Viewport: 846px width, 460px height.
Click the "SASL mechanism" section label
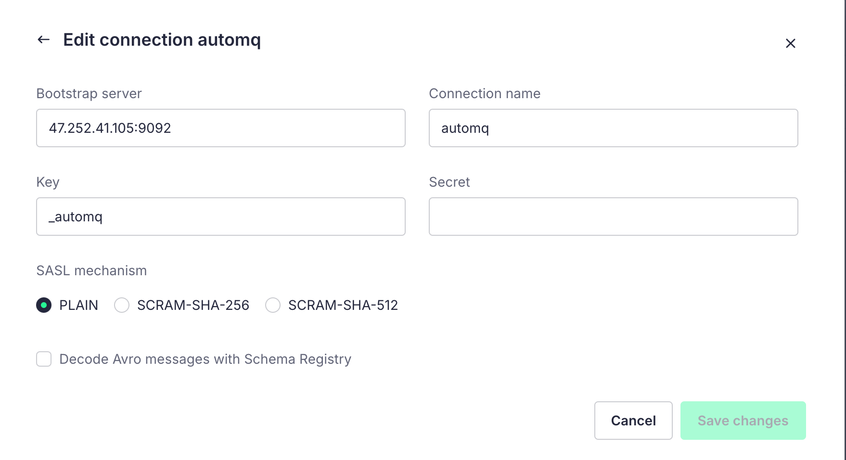(91, 270)
